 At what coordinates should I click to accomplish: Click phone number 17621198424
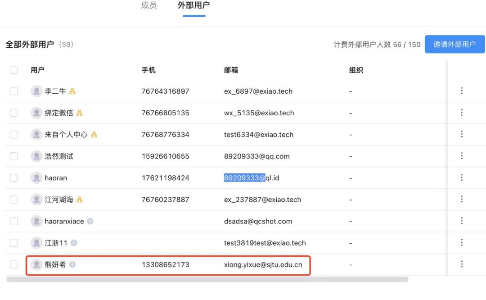point(165,178)
